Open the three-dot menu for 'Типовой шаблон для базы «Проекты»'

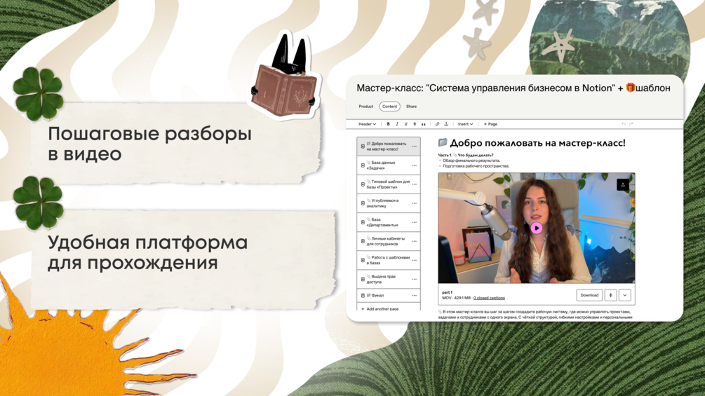coord(414,184)
